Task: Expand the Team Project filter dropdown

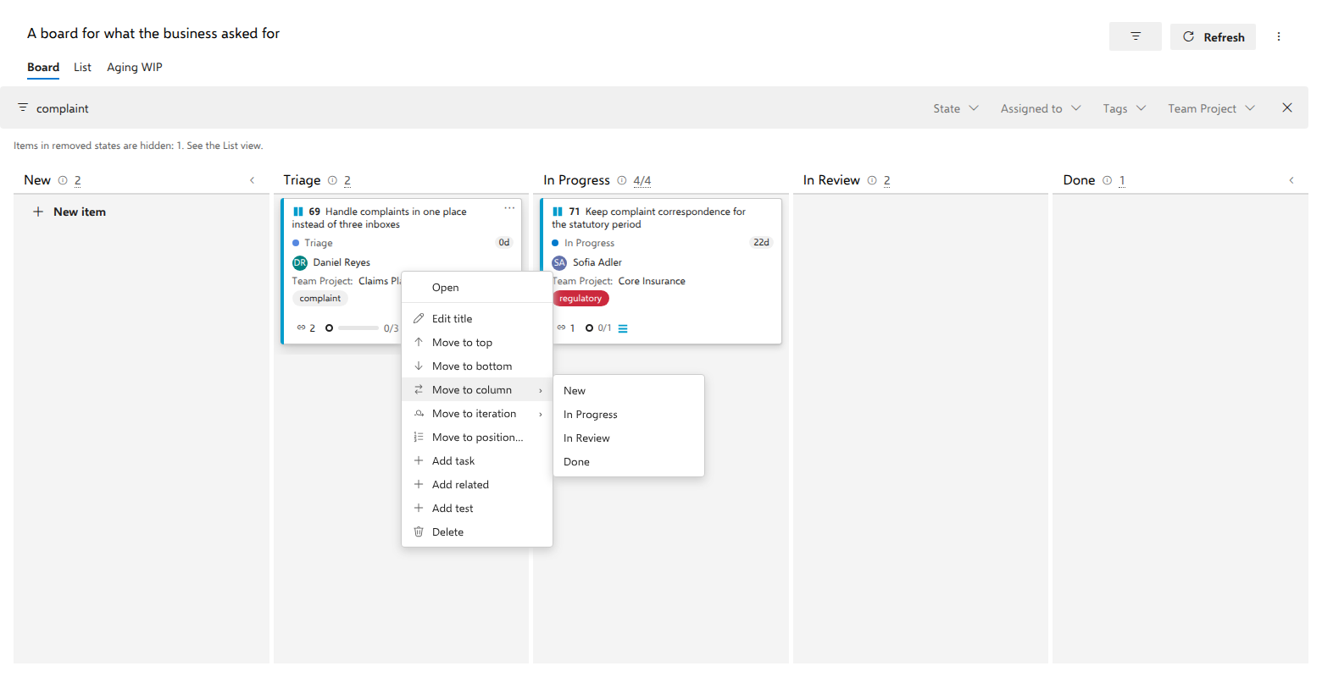Action: coord(1212,108)
